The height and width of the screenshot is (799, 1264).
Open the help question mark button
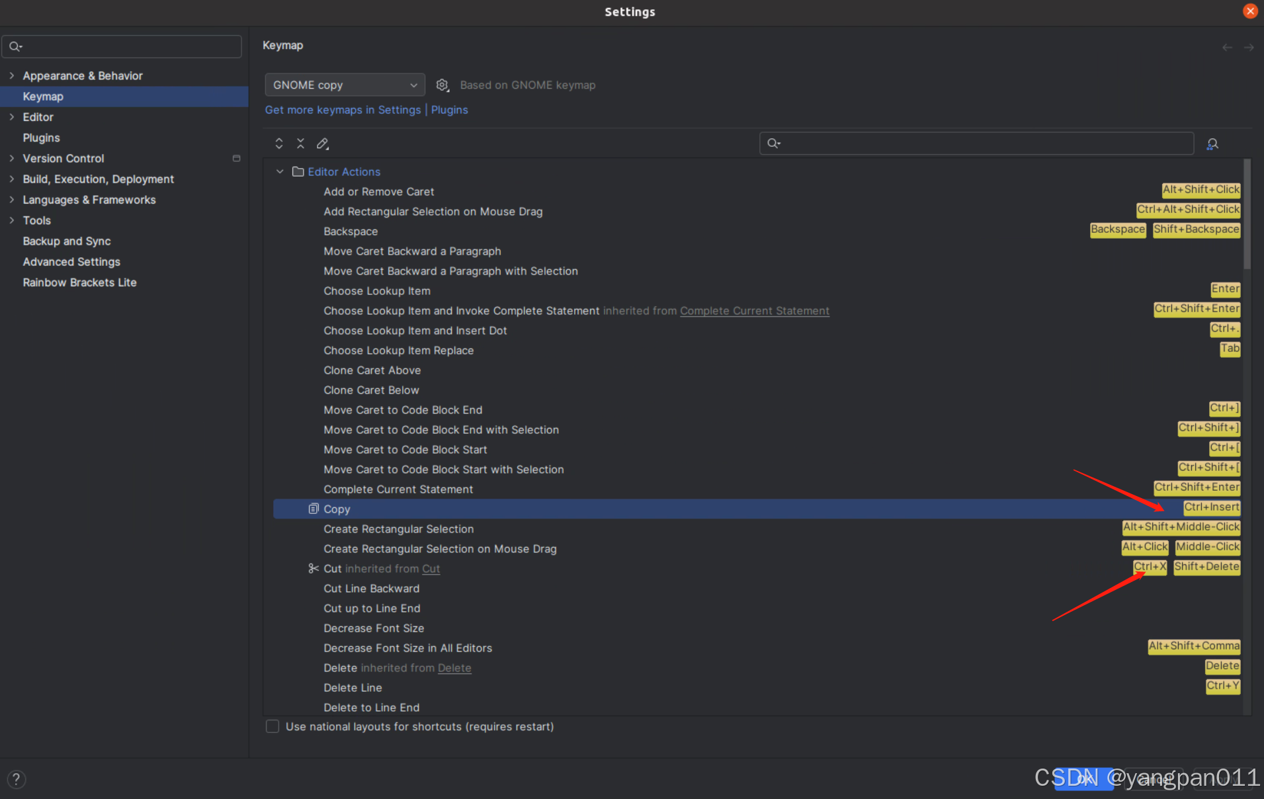pyautogui.click(x=16, y=779)
